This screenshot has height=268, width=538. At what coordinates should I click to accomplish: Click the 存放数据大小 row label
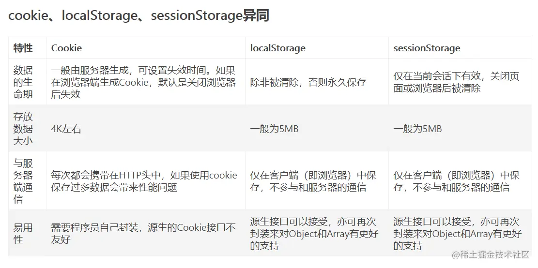coord(23,129)
